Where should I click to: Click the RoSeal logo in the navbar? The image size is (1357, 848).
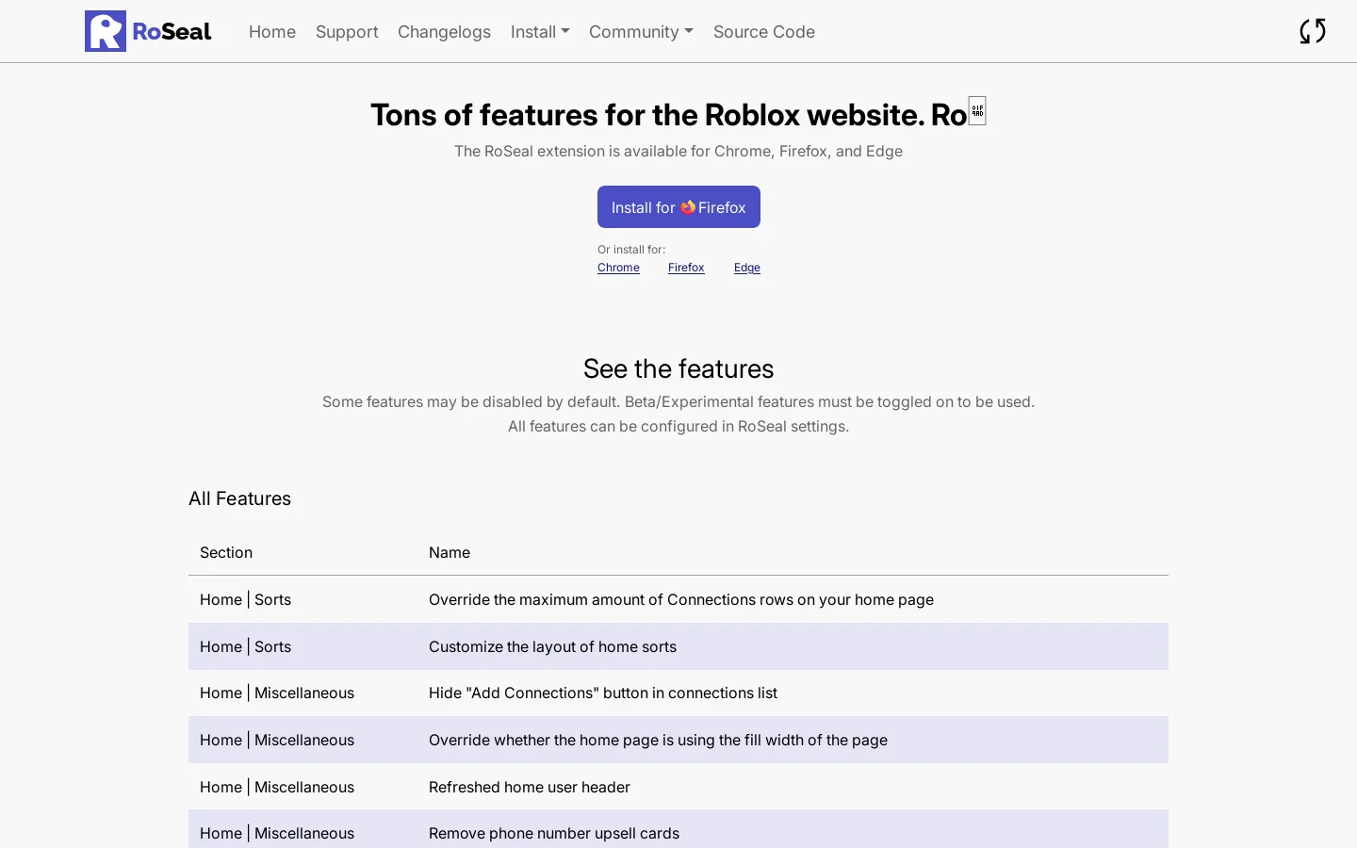point(148,31)
